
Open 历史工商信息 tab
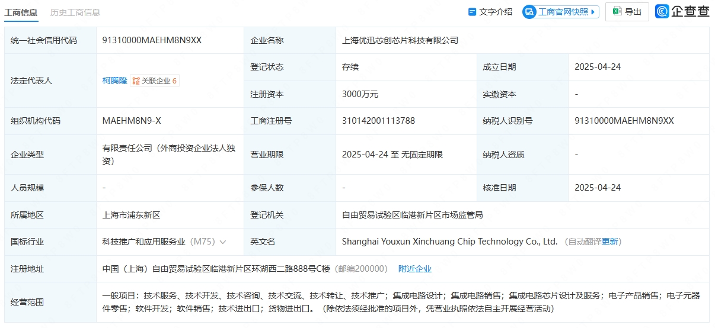tap(75, 12)
